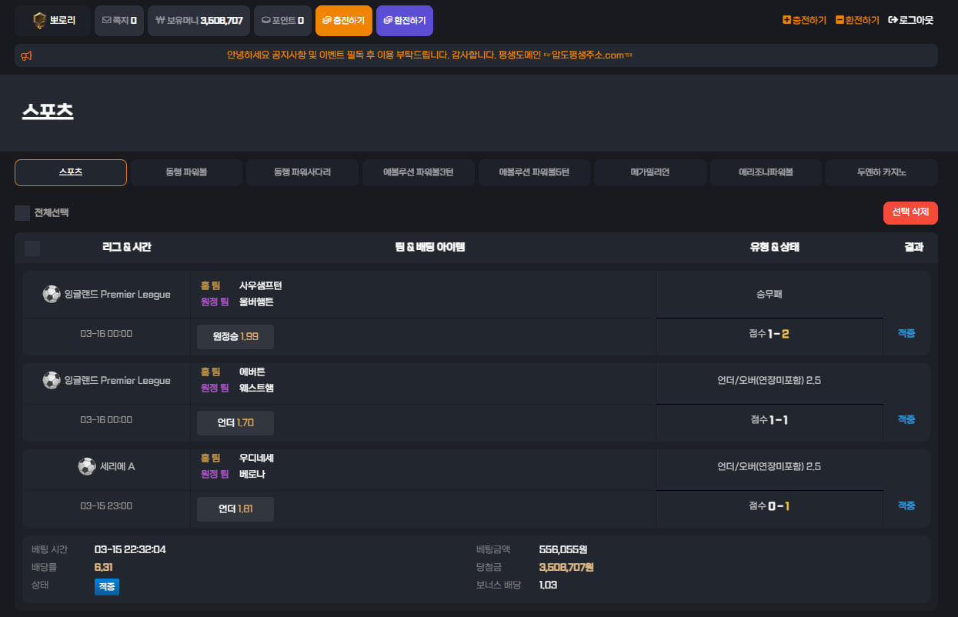Switch to the 동행 파워볼 tab

(186, 172)
